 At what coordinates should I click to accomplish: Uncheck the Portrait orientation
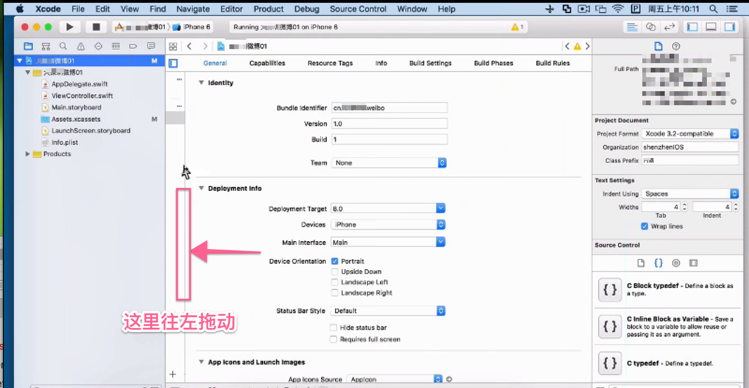coord(335,261)
